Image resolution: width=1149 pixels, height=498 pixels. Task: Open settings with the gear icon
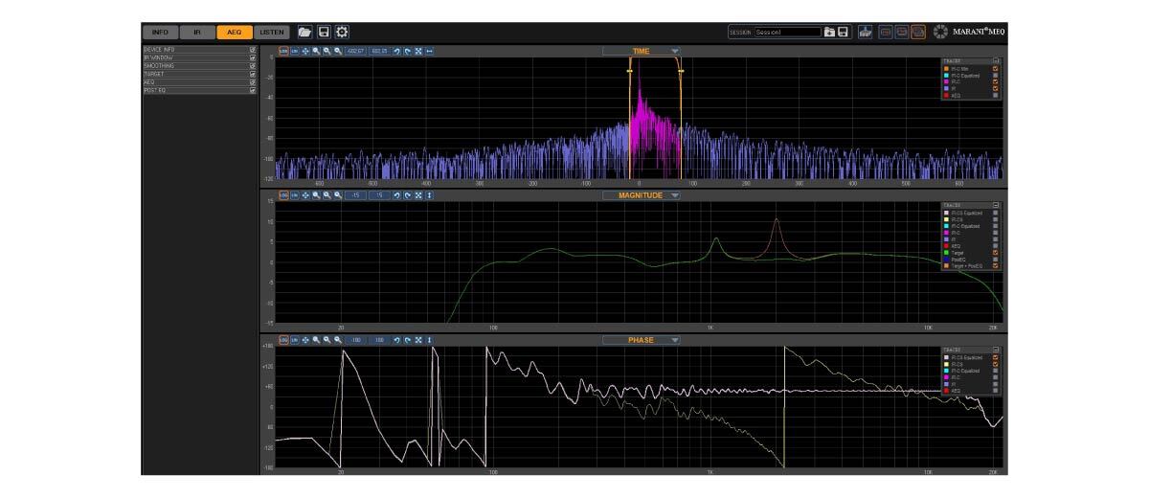pos(342,32)
